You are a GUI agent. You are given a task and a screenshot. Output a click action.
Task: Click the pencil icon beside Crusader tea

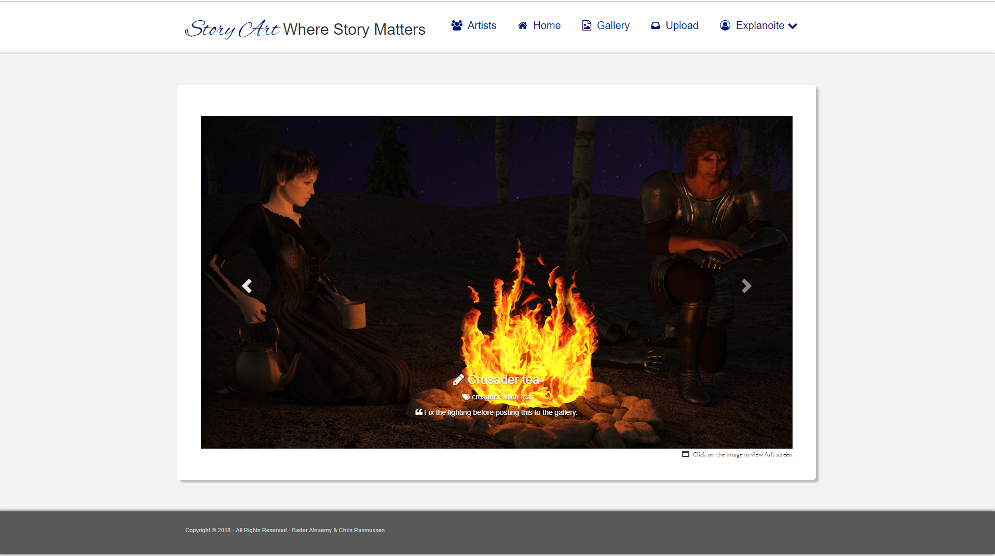coord(458,380)
